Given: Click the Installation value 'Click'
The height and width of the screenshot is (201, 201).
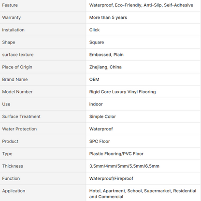Looking at the screenshot, I should (x=94, y=30).
